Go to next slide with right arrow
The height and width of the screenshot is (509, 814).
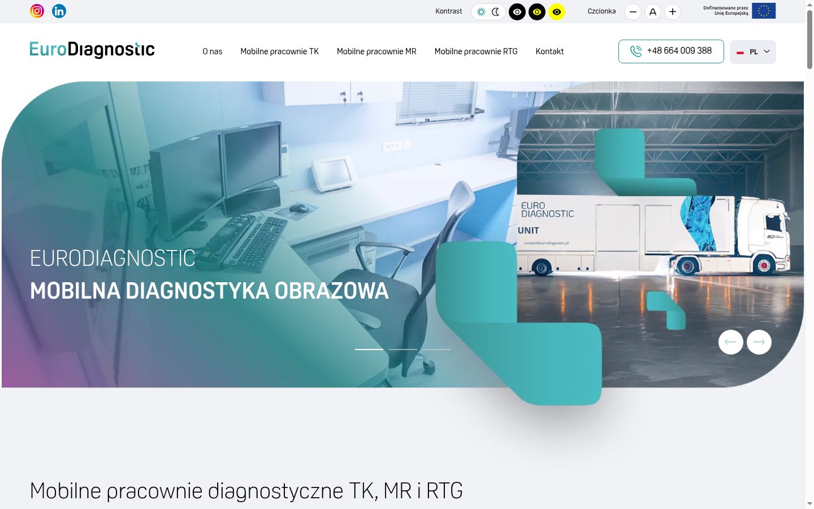pyautogui.click(x=759, y=342)
